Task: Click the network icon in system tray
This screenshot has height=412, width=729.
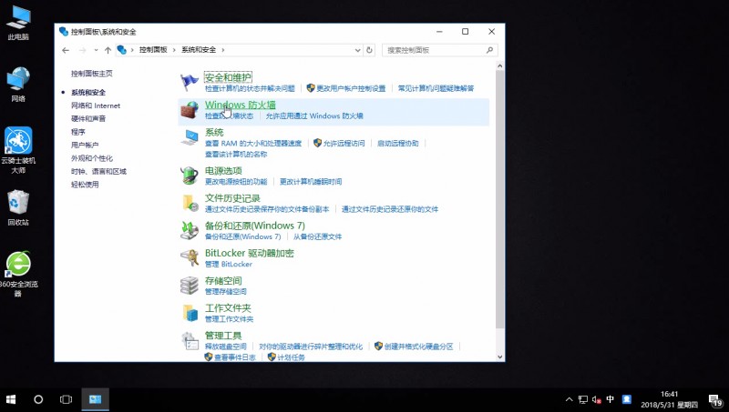Action: tap(583, 399)
